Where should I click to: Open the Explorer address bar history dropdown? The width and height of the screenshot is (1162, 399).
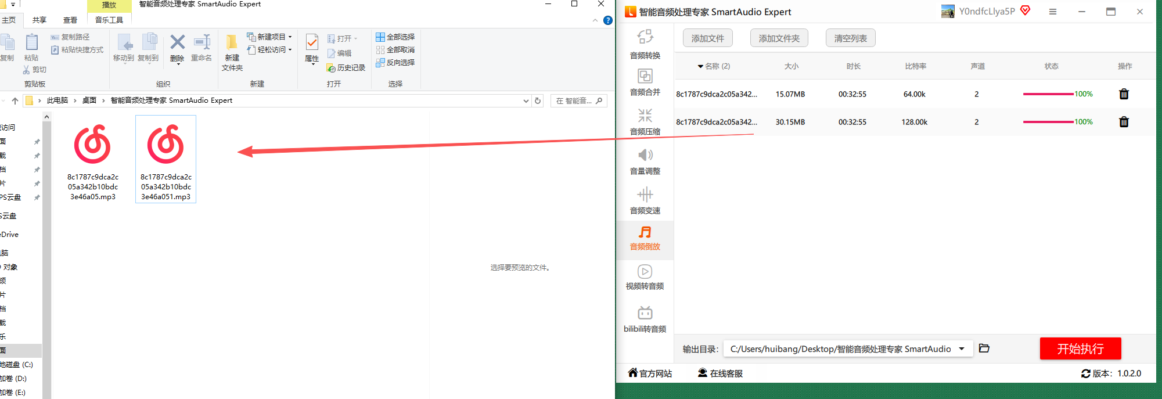coord(526,100)
